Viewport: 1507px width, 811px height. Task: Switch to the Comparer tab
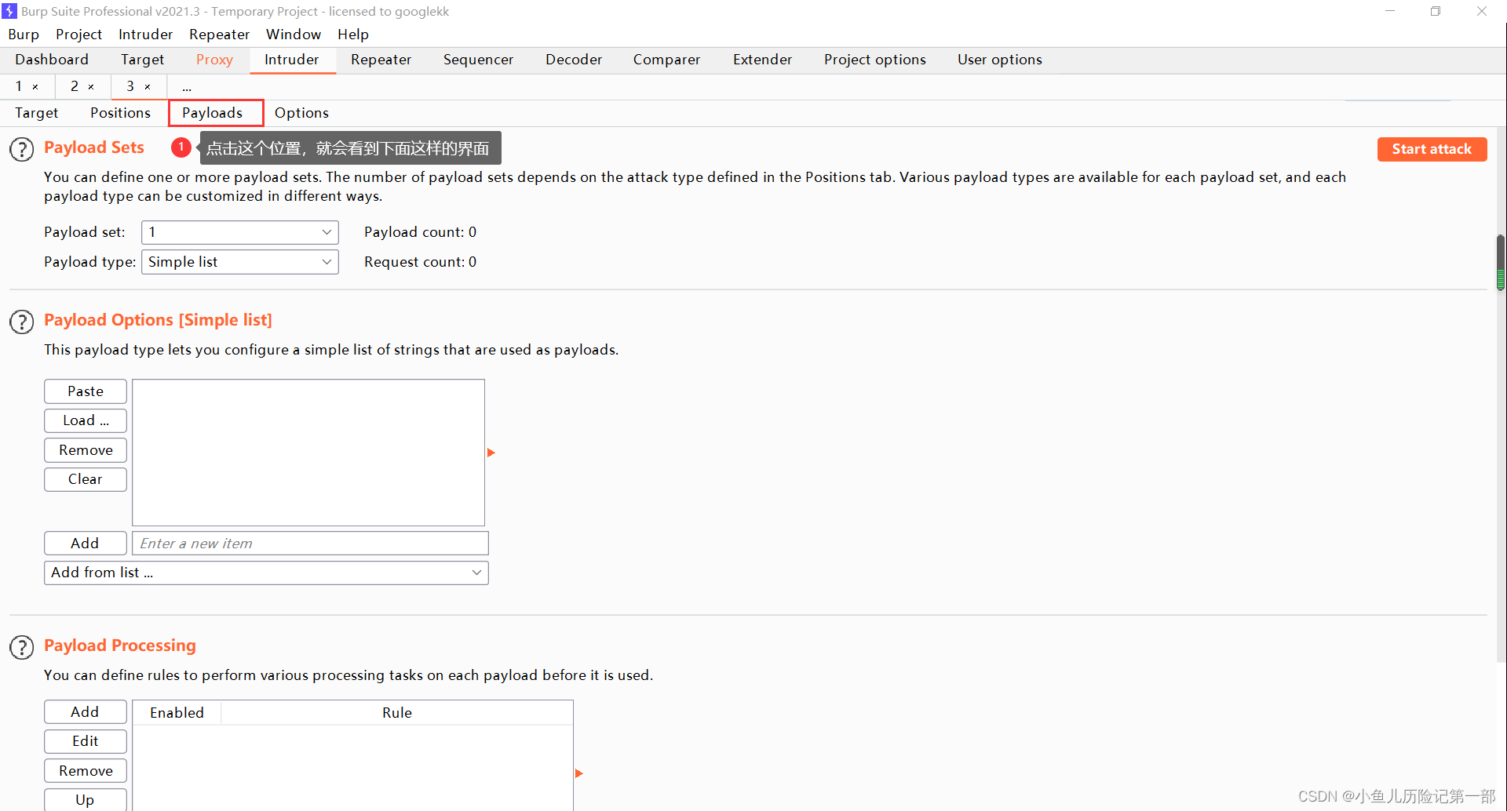coord(666,60)
